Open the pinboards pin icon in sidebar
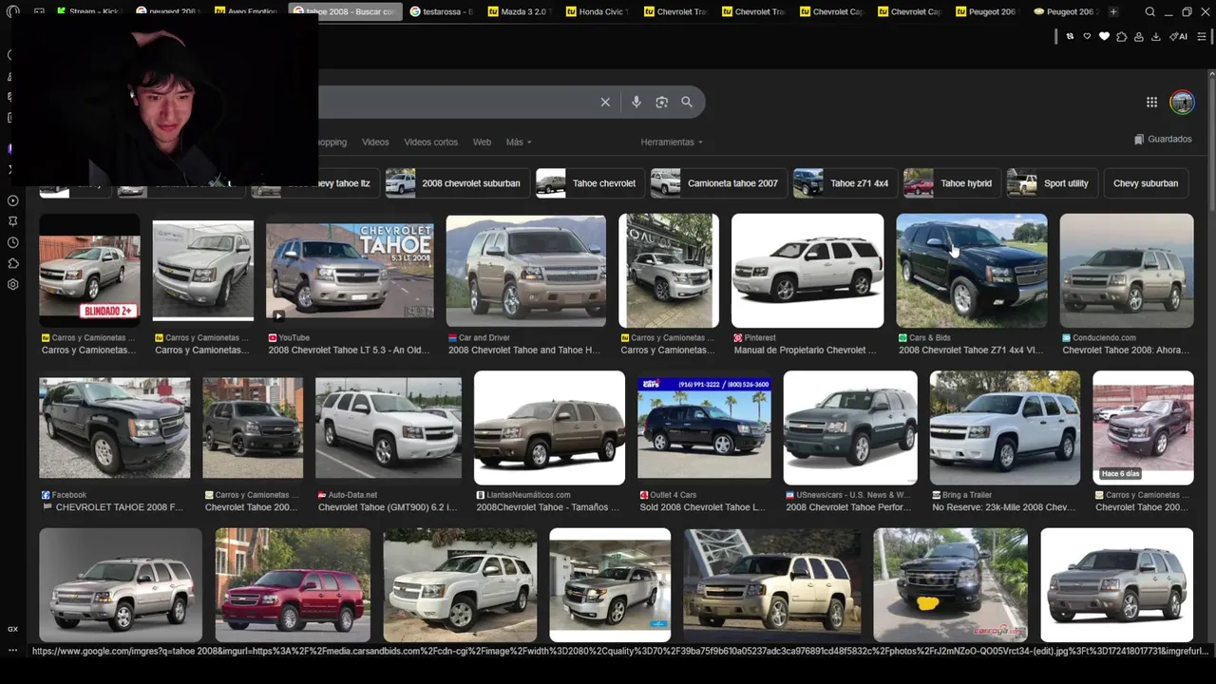This screenshot has width=1216, height=684. coord(13,221)
